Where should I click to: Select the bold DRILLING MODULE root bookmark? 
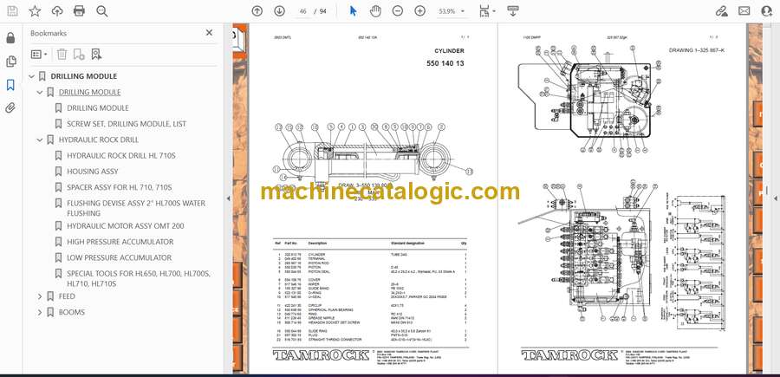coord(83,76)
